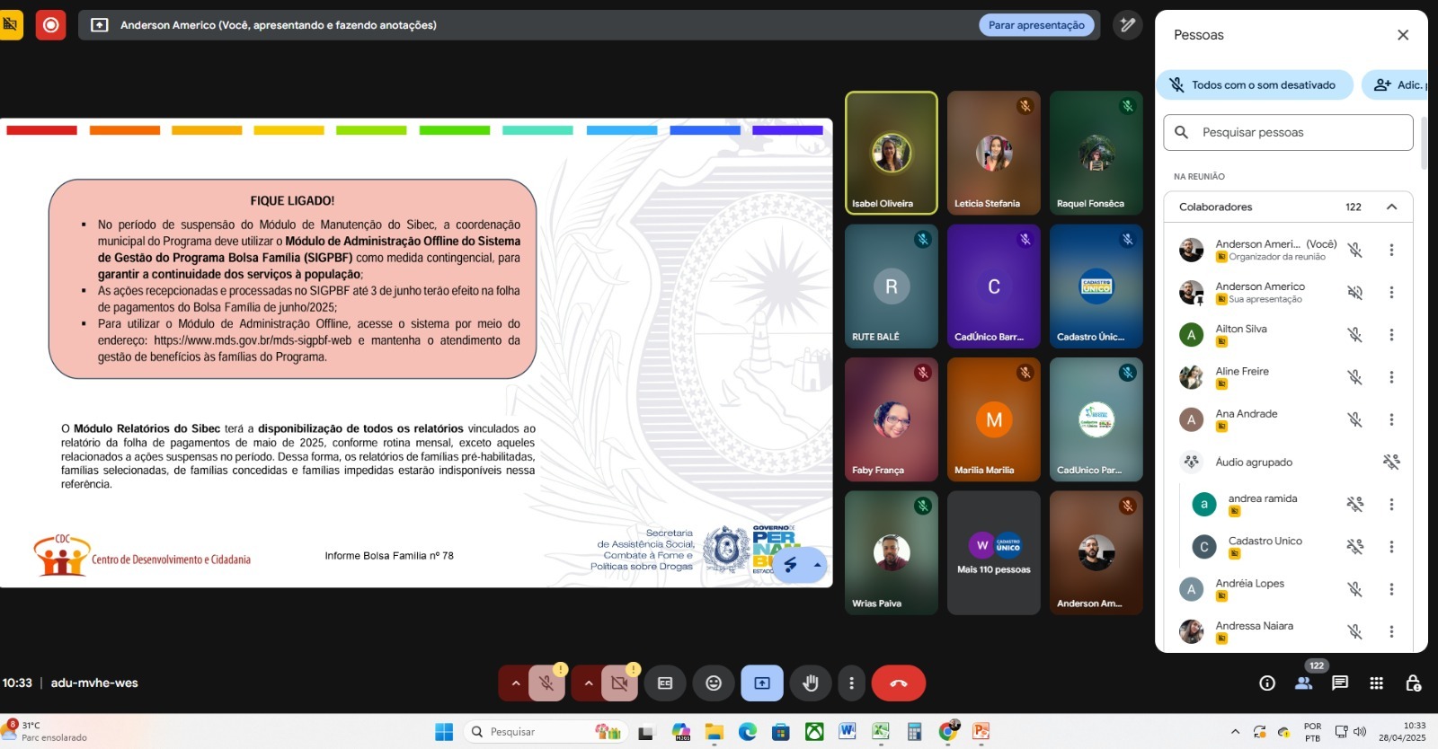Collapse the Colaboradores list
This screenshot has width=1438, height=749.
pos(1391,207)
